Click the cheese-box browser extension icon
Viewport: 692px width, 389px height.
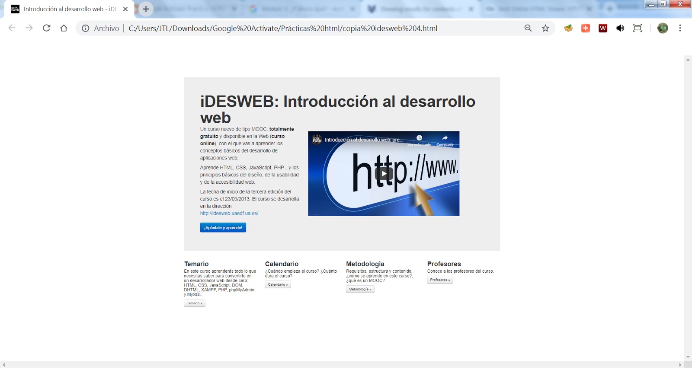(x=568, y=28)
